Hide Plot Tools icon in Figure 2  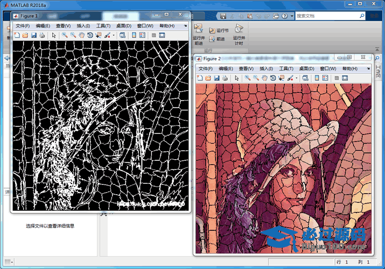point(337,78)
